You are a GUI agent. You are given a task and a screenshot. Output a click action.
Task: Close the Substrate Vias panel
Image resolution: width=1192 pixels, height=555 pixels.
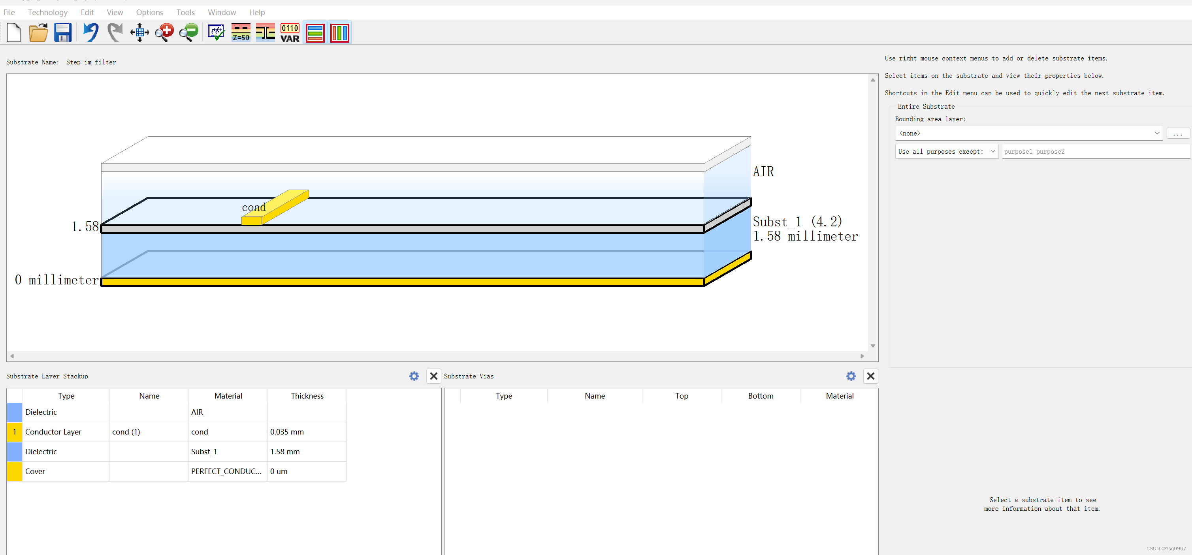point(870,376)
